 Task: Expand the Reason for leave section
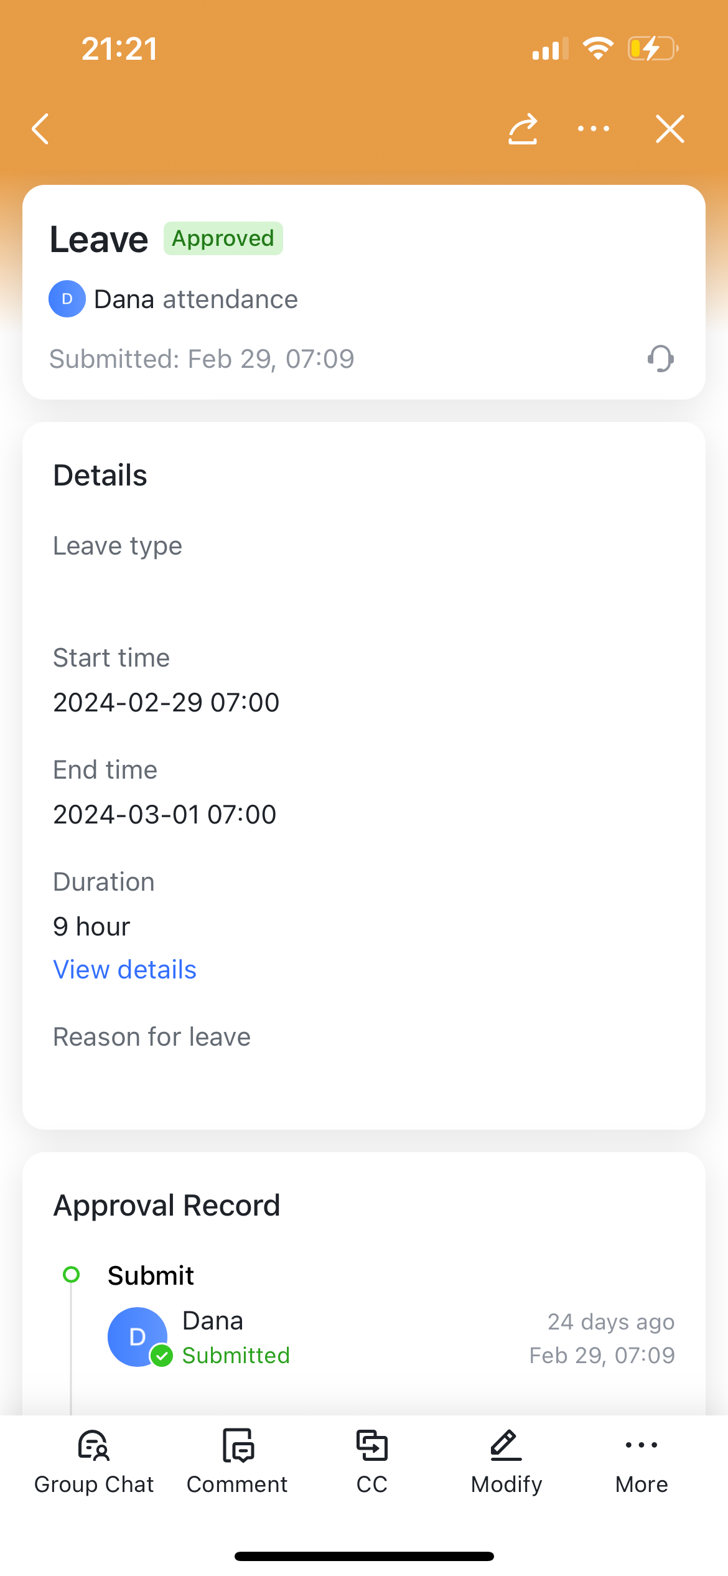(151, 1036)
